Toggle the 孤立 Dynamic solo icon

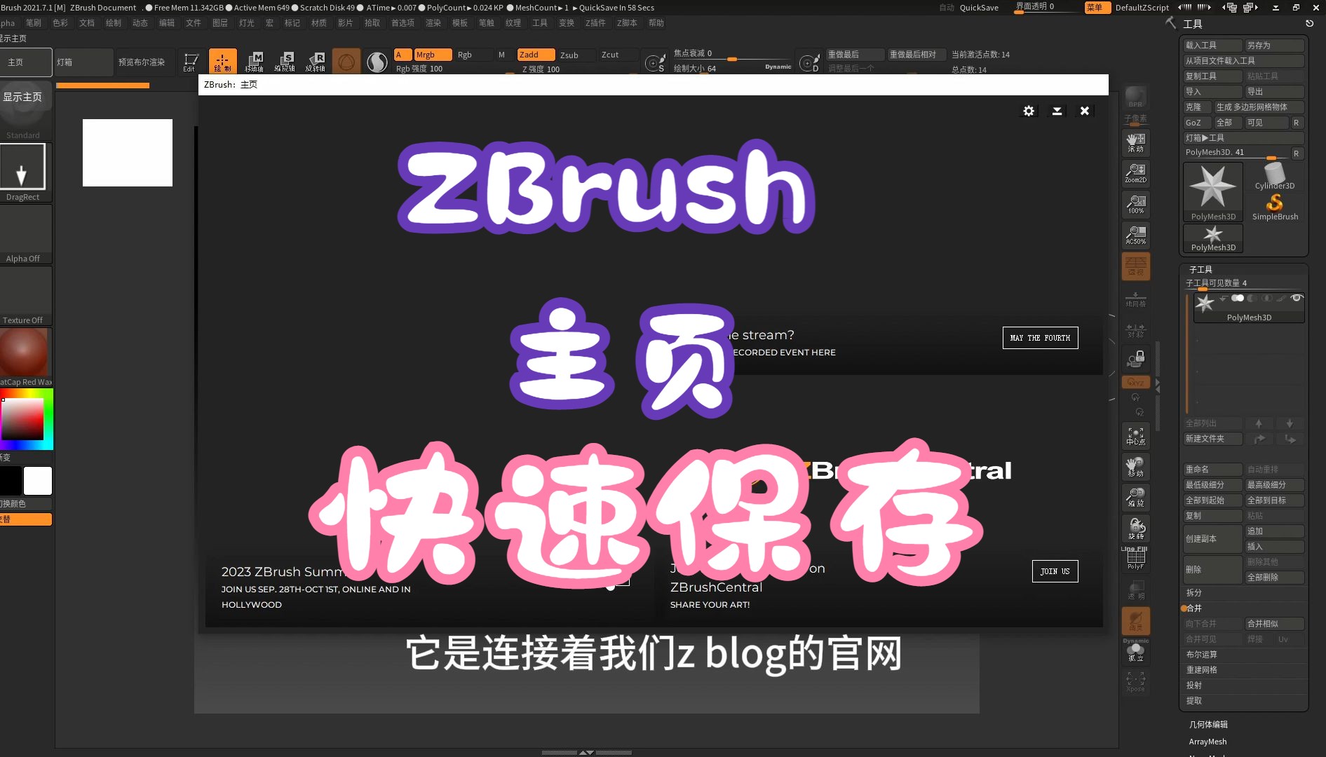[x=1135, y=651]
